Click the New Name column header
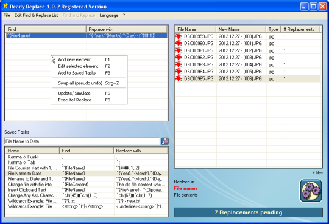 pyautogui.click(x=241, y=29)
